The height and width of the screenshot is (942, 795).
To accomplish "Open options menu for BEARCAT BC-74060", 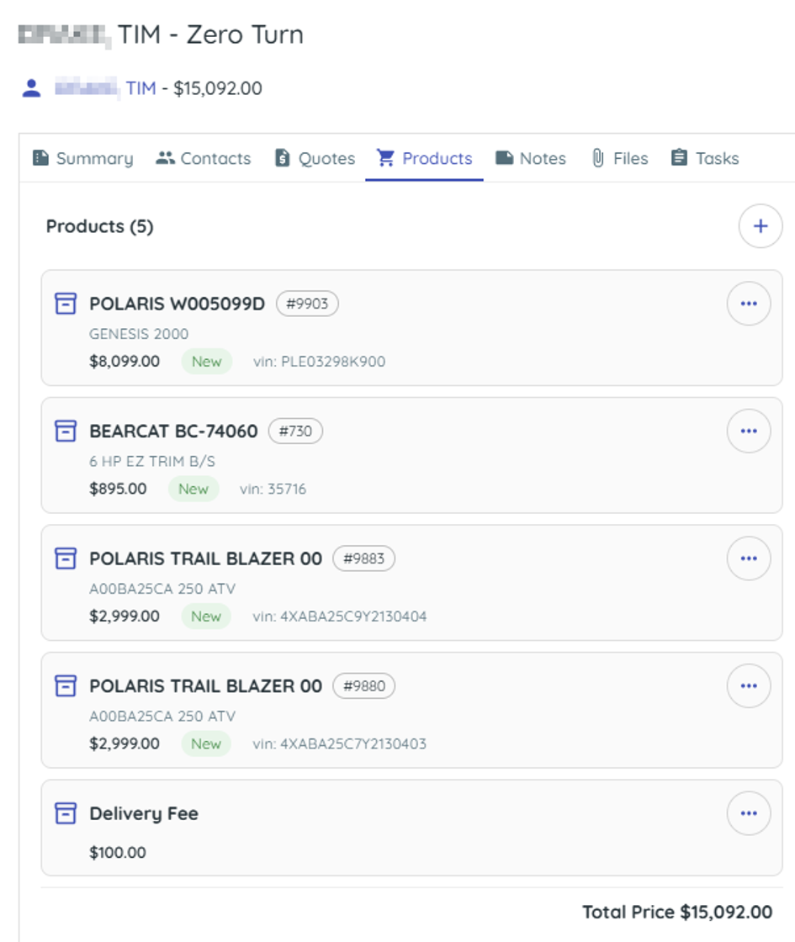I will point(748,431).
